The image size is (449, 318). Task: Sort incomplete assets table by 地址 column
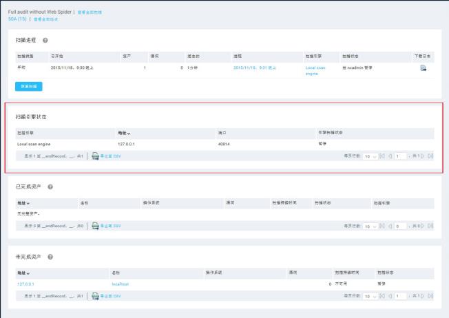point(23,273)
